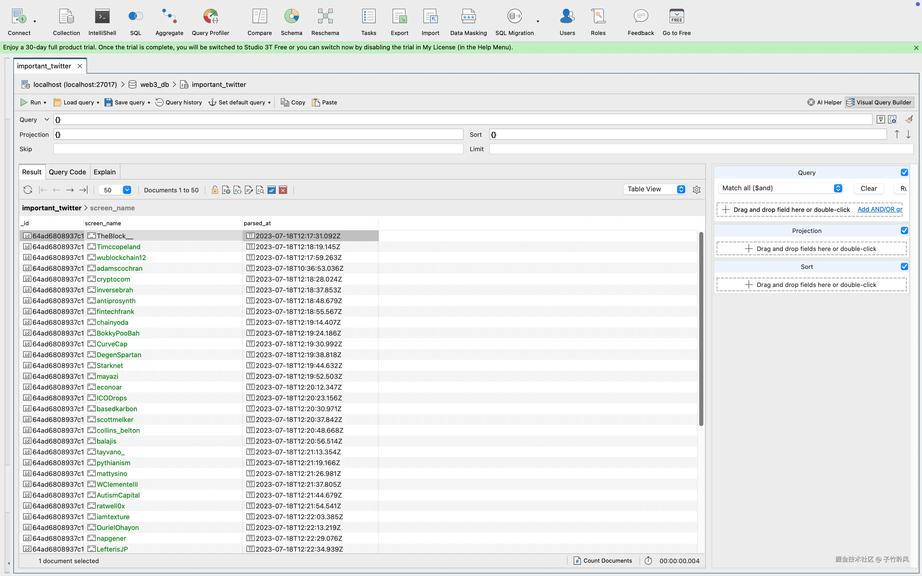The image size is (922, 576).
Task: Launch the Query Profiler
Action: tap(210, 22)
